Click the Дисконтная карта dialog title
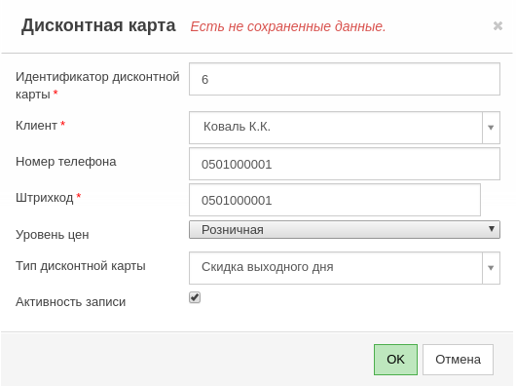 98,25
